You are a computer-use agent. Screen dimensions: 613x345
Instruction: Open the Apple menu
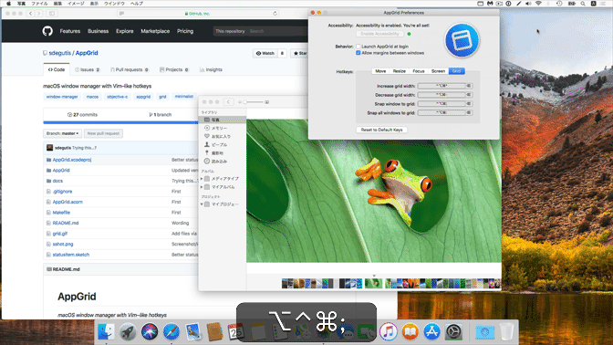click(8, 4)
